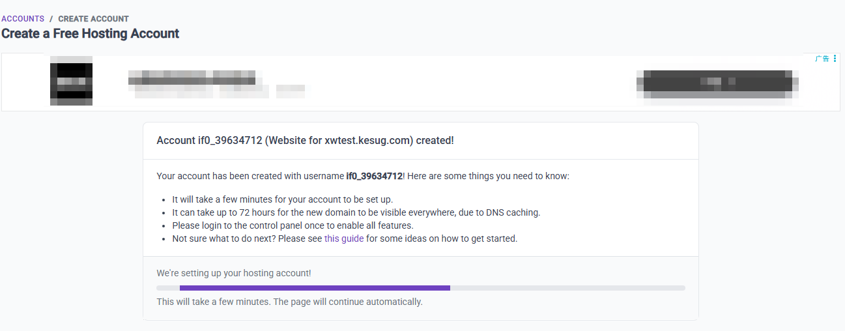This screenshot has width=845, height=331.
Task: Click the unfilled grey part of progress bar
Action: click(x=567, y=287)
